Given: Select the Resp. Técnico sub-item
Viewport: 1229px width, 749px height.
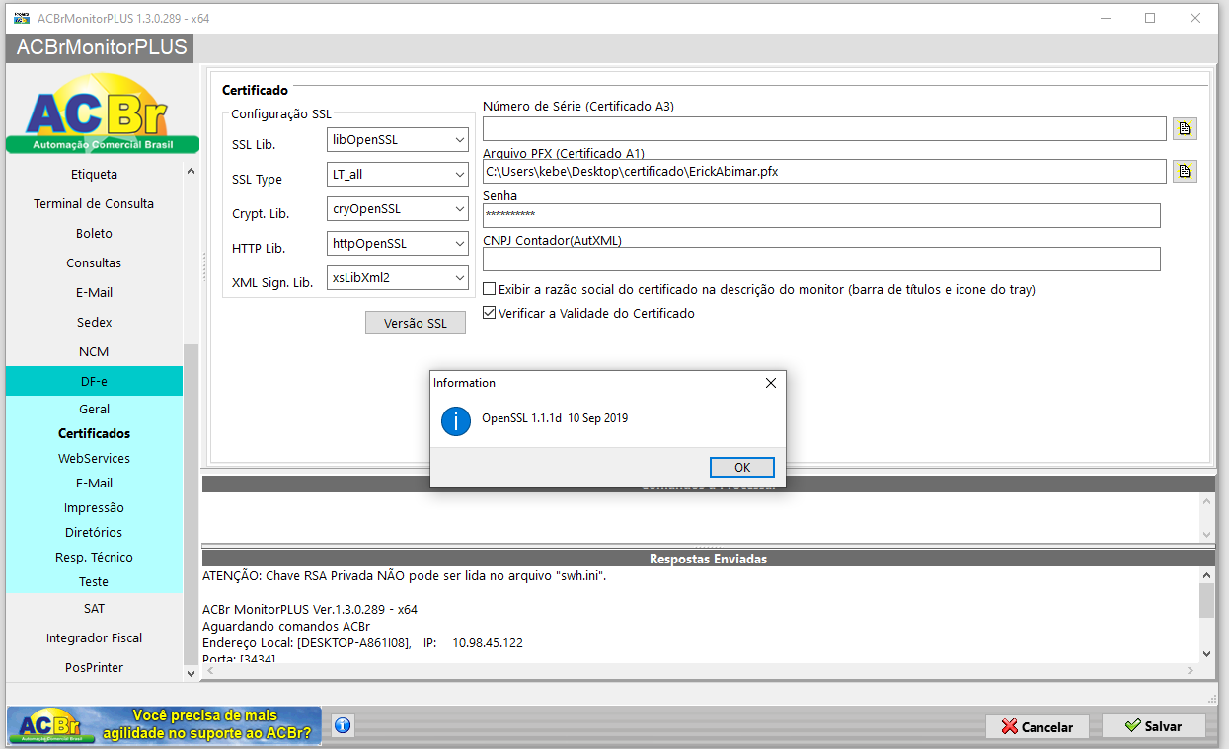Looking at the screenshot, I should click(94, 557).
